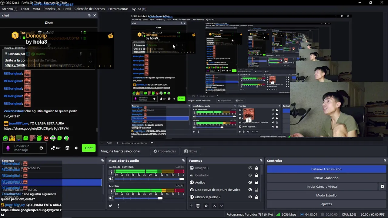Click Detener Transmisión button
The width and height of the screenshot is (388, 218).
[326, 169]
